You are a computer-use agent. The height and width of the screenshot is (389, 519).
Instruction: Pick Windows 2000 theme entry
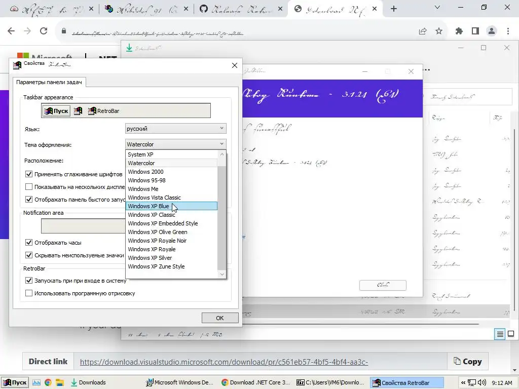pyautogui.click(x=171, y=172)
